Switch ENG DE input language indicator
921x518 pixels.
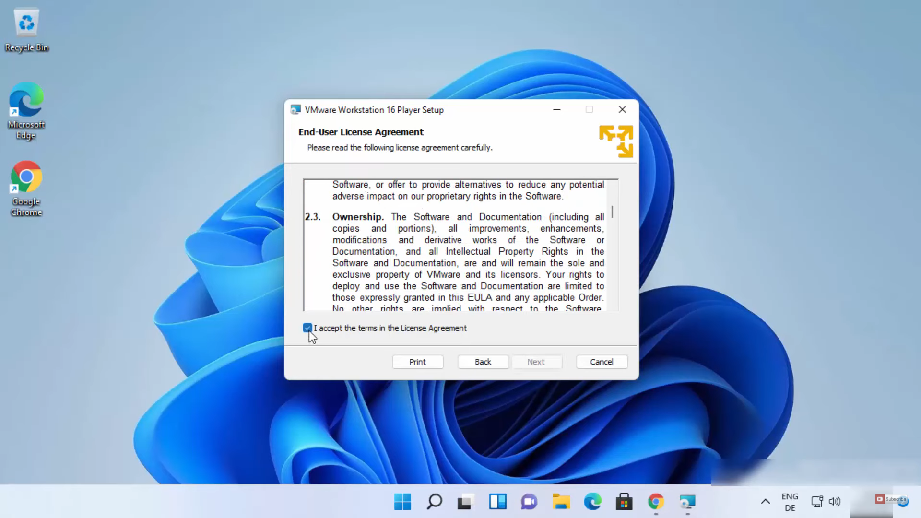[x=790, y=502]
